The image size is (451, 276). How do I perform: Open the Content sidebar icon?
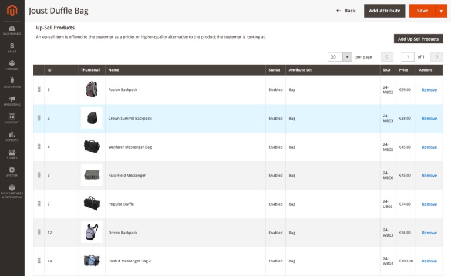(x=12, y=118)
